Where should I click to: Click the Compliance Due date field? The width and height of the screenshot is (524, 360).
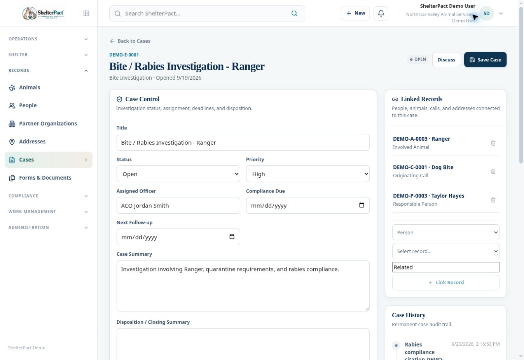click(308, 205)
